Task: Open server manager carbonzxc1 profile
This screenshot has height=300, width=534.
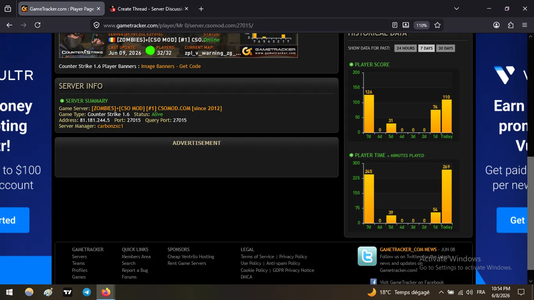Action: click(110, 126)
